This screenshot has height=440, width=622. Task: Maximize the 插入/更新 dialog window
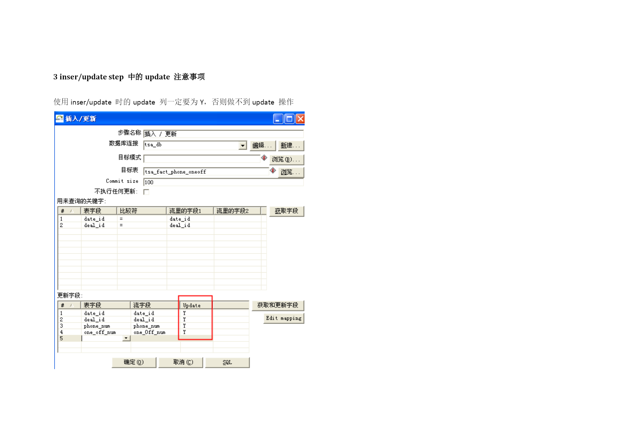289,119
